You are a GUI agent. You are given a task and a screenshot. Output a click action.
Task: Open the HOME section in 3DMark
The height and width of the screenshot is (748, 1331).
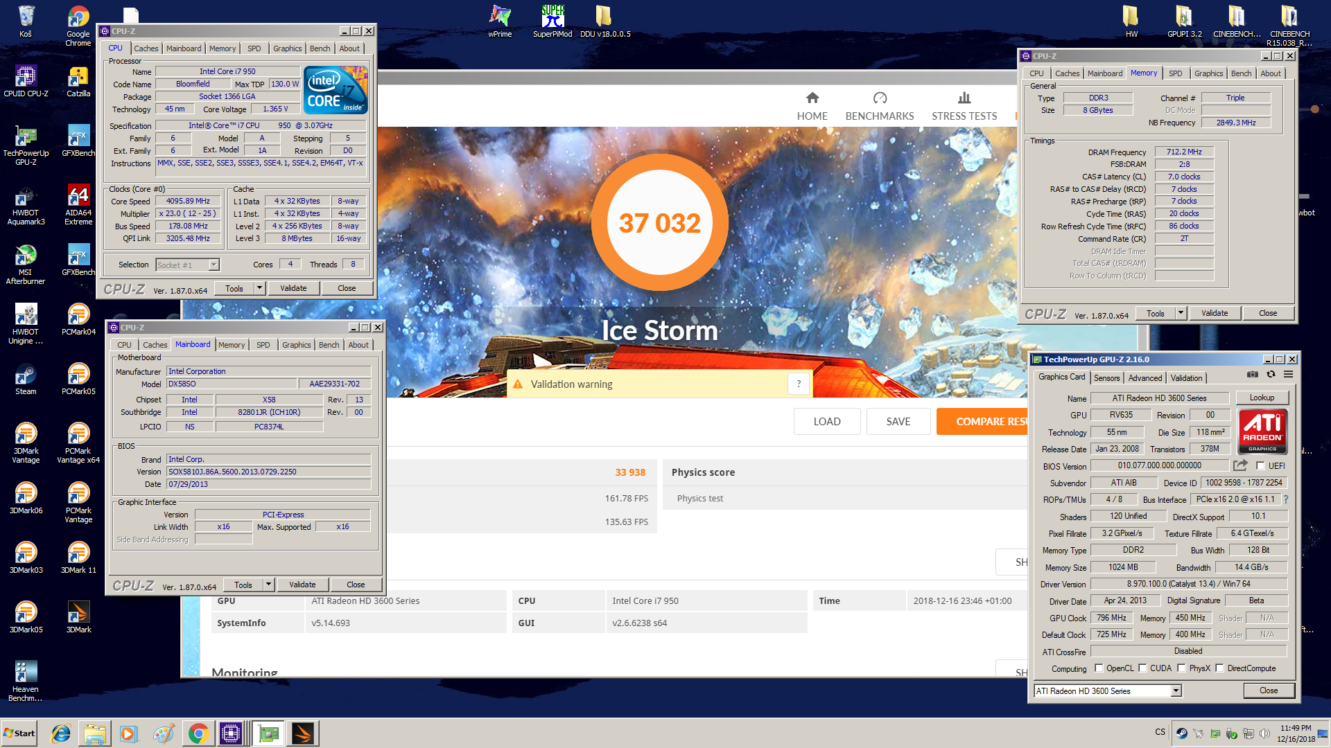(812, 106)
